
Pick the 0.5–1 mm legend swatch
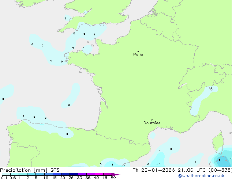[15, 174]
